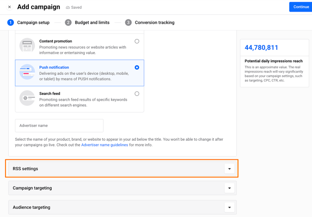
Task: Click the 44,780,811 impressions reach value
Action: click(x=261, y=47)
